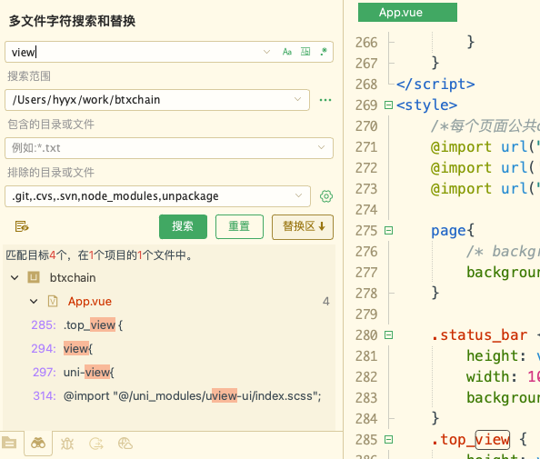Click height property on line 281
The image size is (540, 459).
493,355
